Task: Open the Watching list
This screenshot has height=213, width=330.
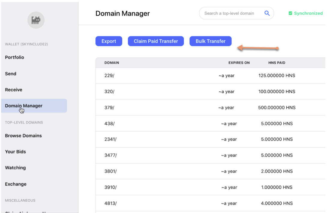Action: 15,167
